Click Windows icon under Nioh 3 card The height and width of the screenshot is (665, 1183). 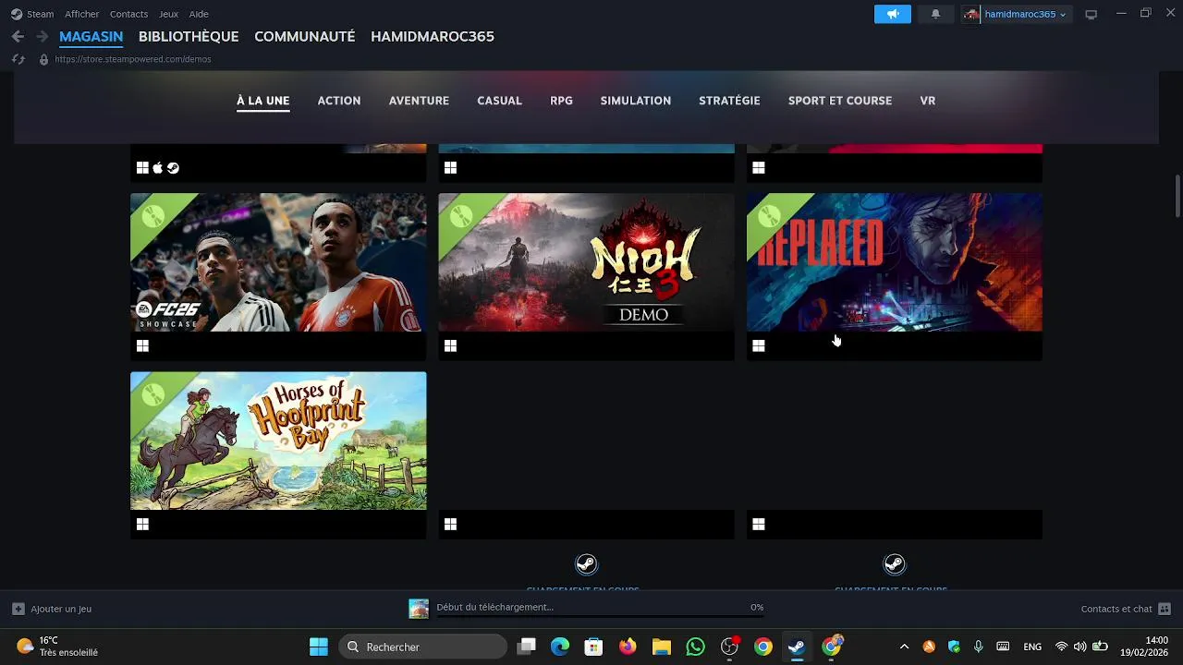[450, 345]
